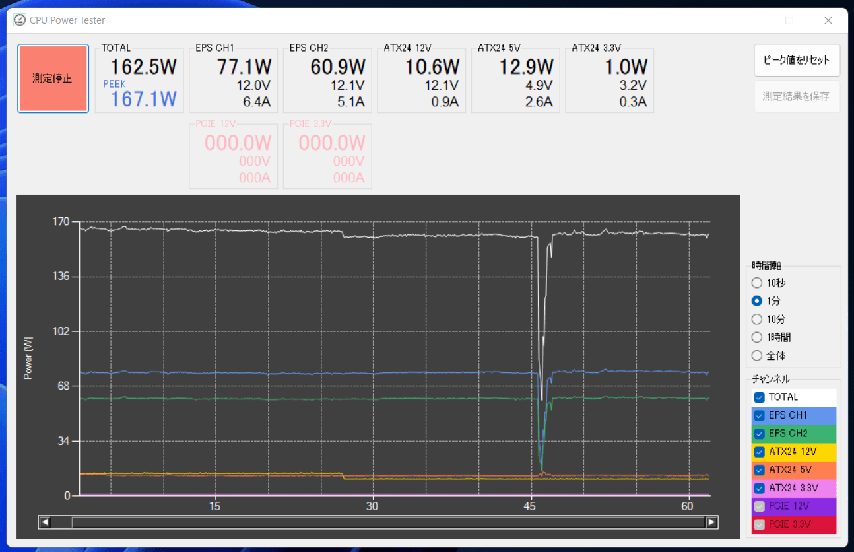This screenshot has width=854, height=552.
Task: Switch time axis to 10分
Action: (756, 319)
